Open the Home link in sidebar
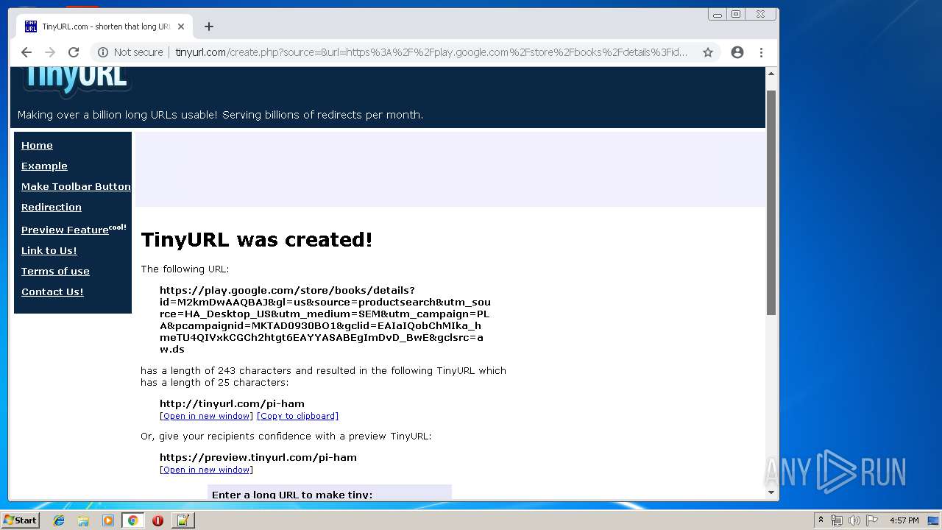Viewport: 942px width, 530px height. (x=37, y=145)
